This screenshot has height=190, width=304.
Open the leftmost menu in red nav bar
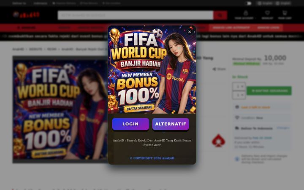26,28
